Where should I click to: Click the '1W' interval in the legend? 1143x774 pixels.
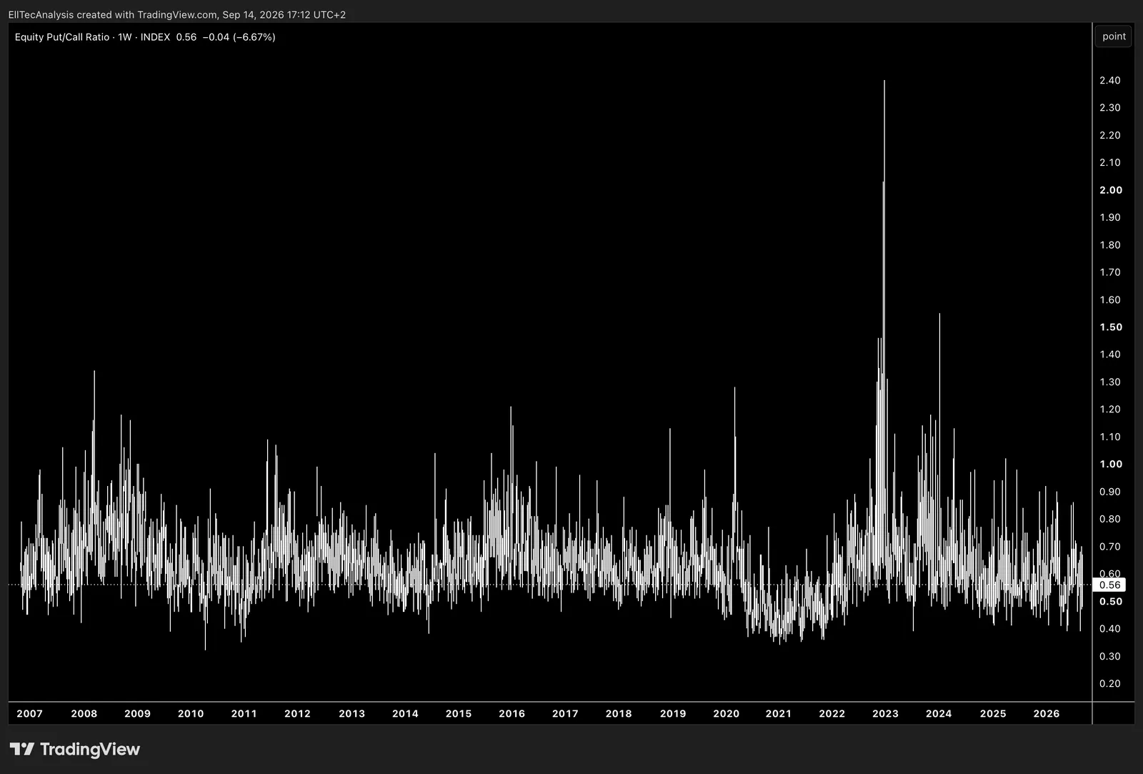tap(125, 37)
